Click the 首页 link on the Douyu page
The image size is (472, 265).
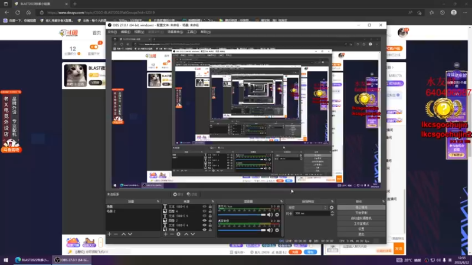97,33
